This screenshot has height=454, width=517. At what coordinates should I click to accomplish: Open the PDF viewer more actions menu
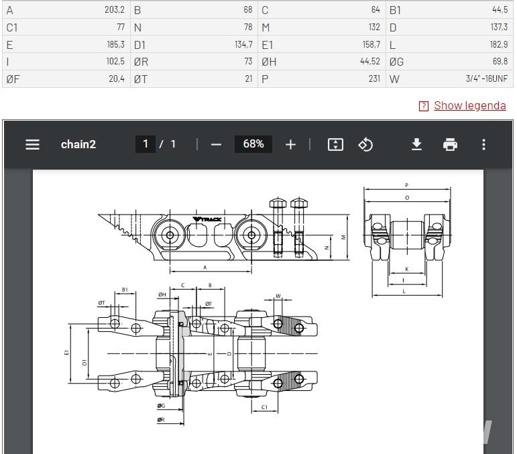tap(483, 144)
